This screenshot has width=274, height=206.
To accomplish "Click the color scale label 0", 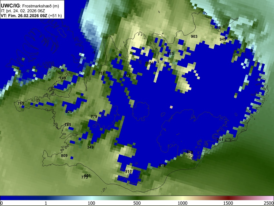I will point(2,203).
